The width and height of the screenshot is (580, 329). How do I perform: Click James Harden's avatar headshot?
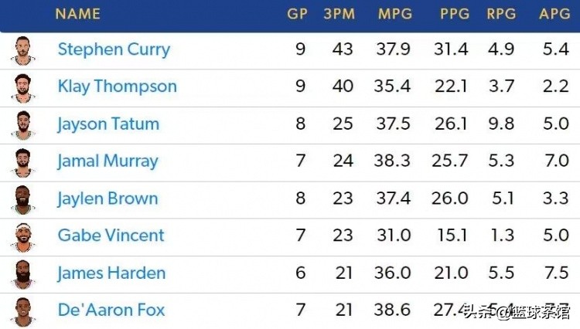click(23, 273)
